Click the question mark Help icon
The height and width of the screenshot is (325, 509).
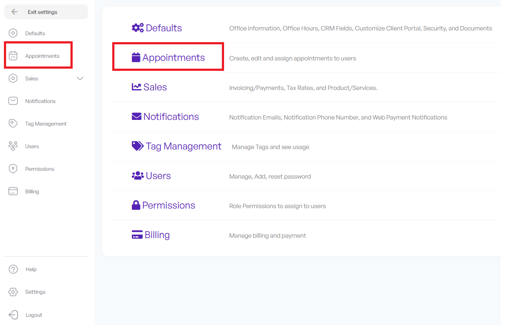(x=13, y=269)
